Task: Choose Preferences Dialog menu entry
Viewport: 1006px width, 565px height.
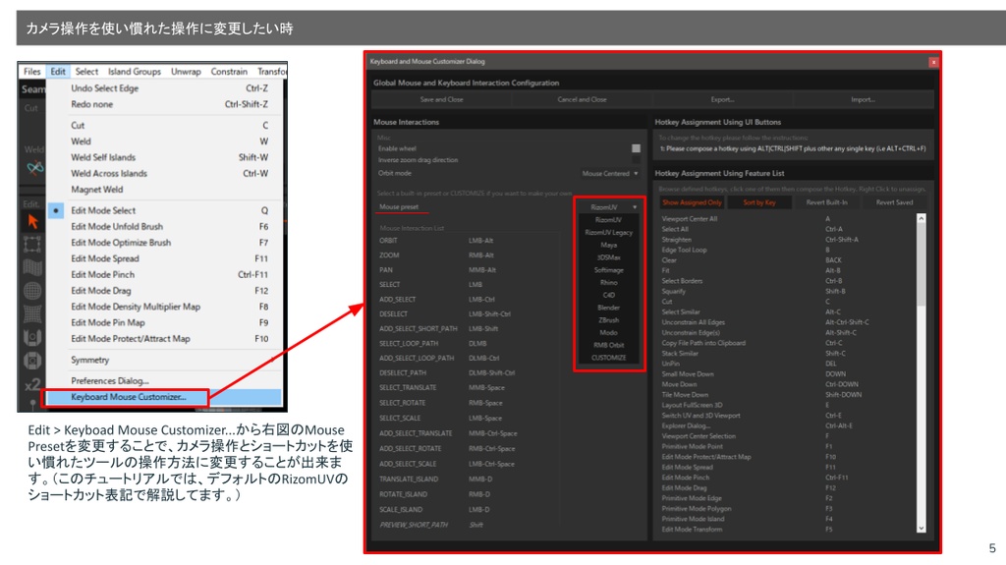Action: [164, 380]
